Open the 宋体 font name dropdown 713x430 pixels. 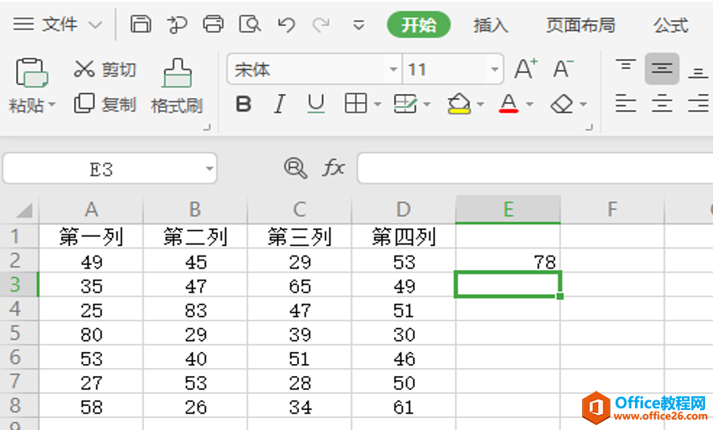[x=393, y=69]
